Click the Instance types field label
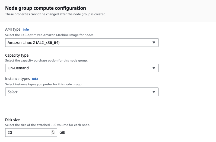 click(17, 79)
